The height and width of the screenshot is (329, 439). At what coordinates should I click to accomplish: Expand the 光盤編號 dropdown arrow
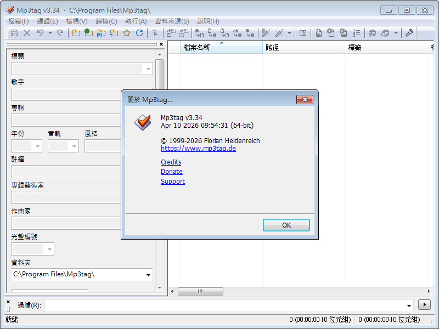(x=49, y=249)
